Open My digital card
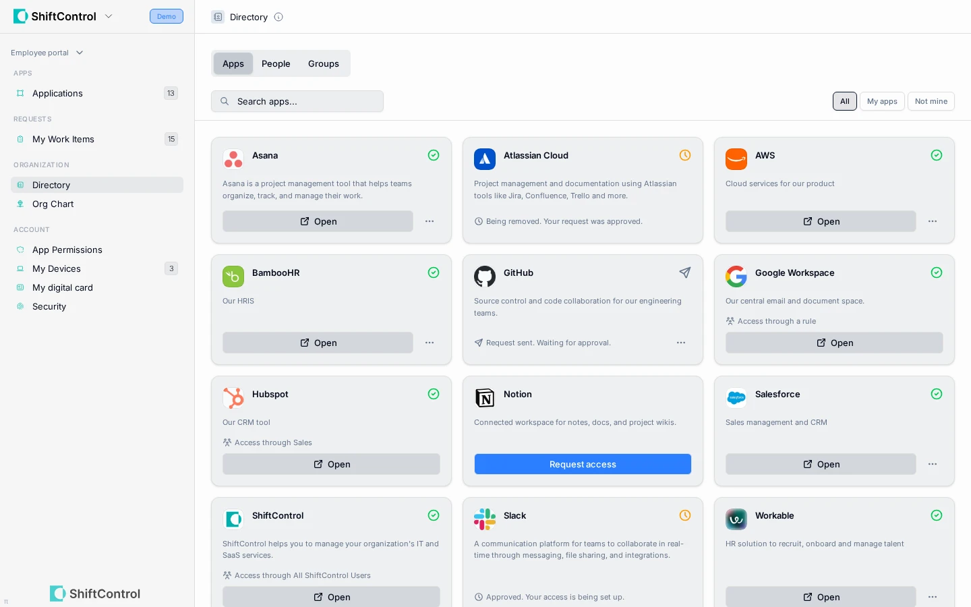This screenshot has width=971, height=607. 97,287
